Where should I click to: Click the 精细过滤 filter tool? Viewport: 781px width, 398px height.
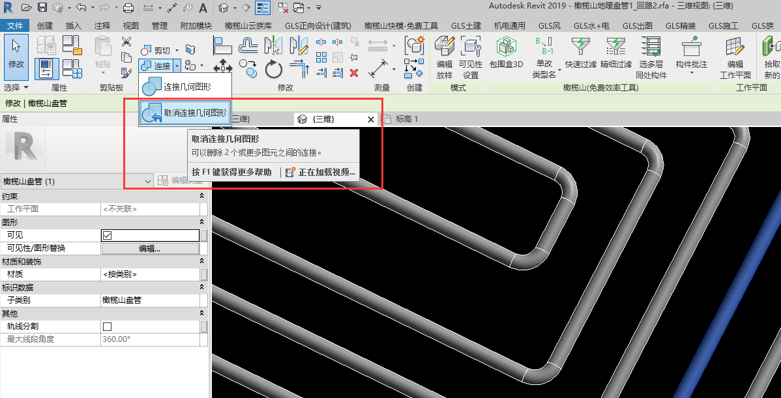615,51
